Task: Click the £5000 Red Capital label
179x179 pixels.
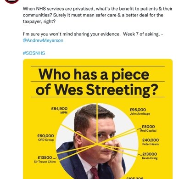Action: coord(148,129)
